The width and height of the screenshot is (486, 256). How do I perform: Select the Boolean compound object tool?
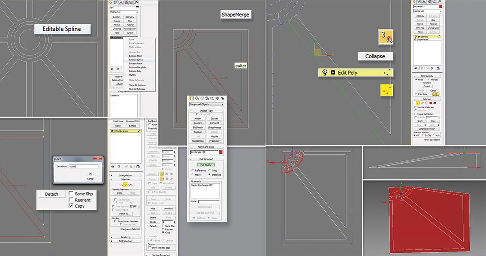(199, 132)
